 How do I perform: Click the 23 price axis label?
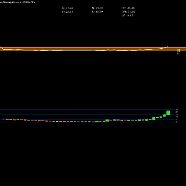(x=177, y=112)
